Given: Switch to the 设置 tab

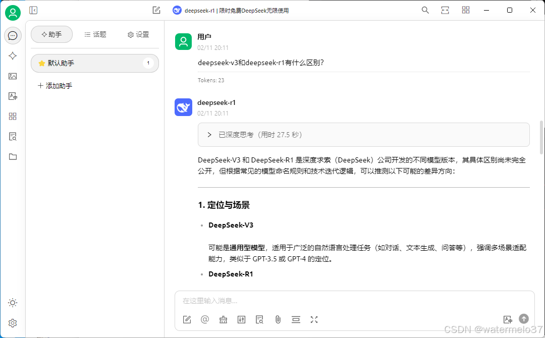Looking at the screenshot, I should pos(138,34).
